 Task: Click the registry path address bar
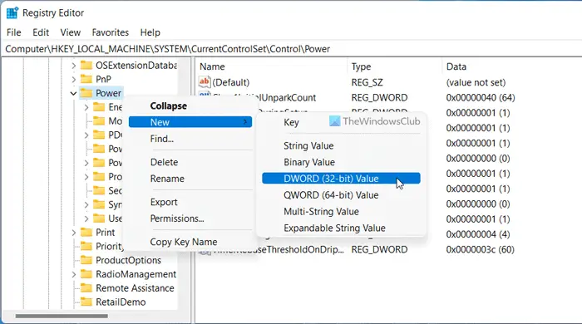(291, 49)
